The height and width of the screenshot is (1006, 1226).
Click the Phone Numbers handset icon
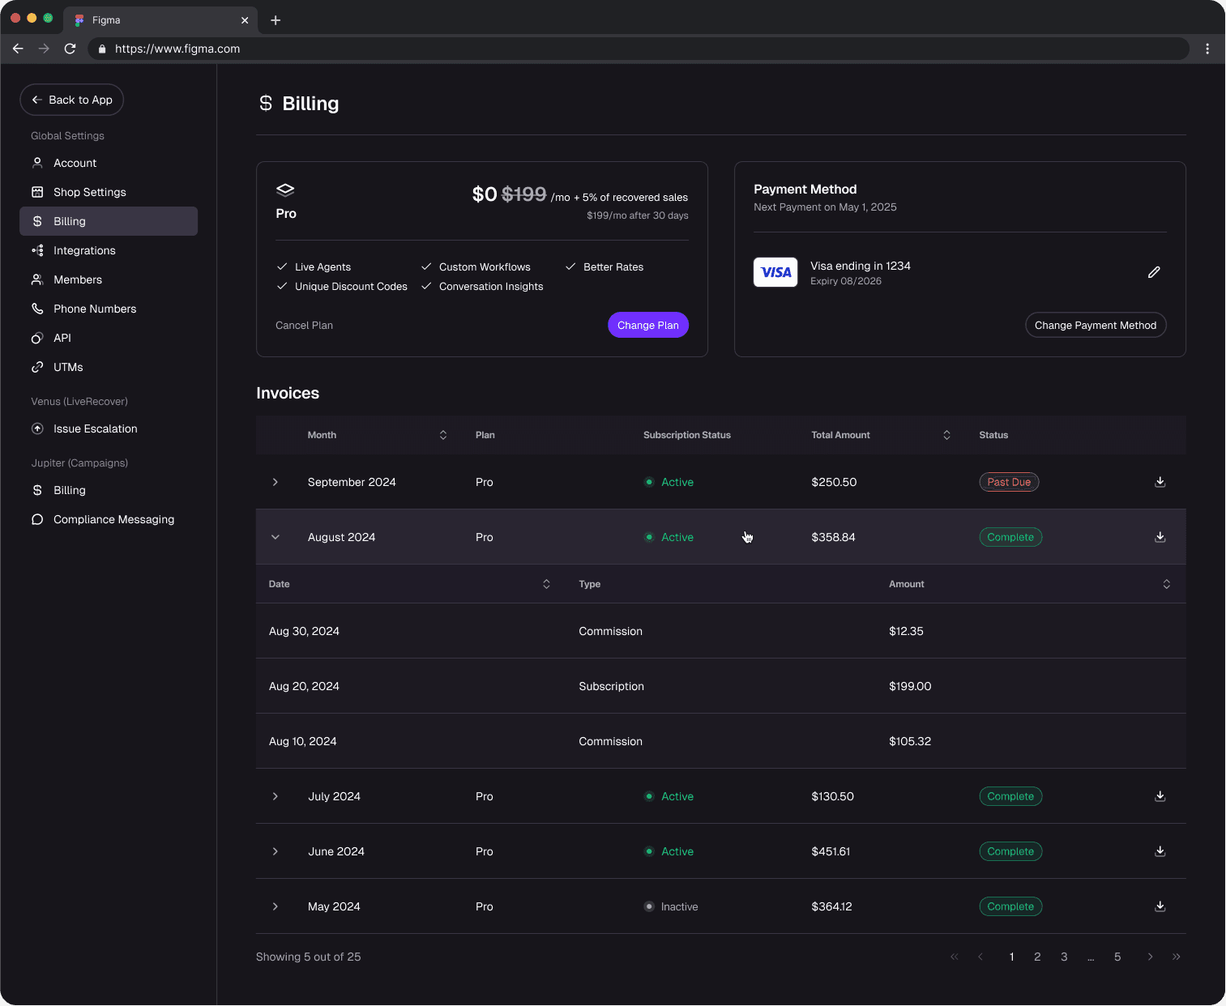[37, 309]
